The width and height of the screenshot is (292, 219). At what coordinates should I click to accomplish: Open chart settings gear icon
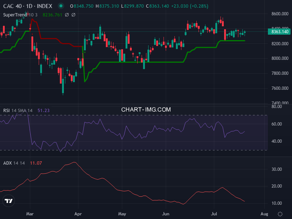[280, 214]
